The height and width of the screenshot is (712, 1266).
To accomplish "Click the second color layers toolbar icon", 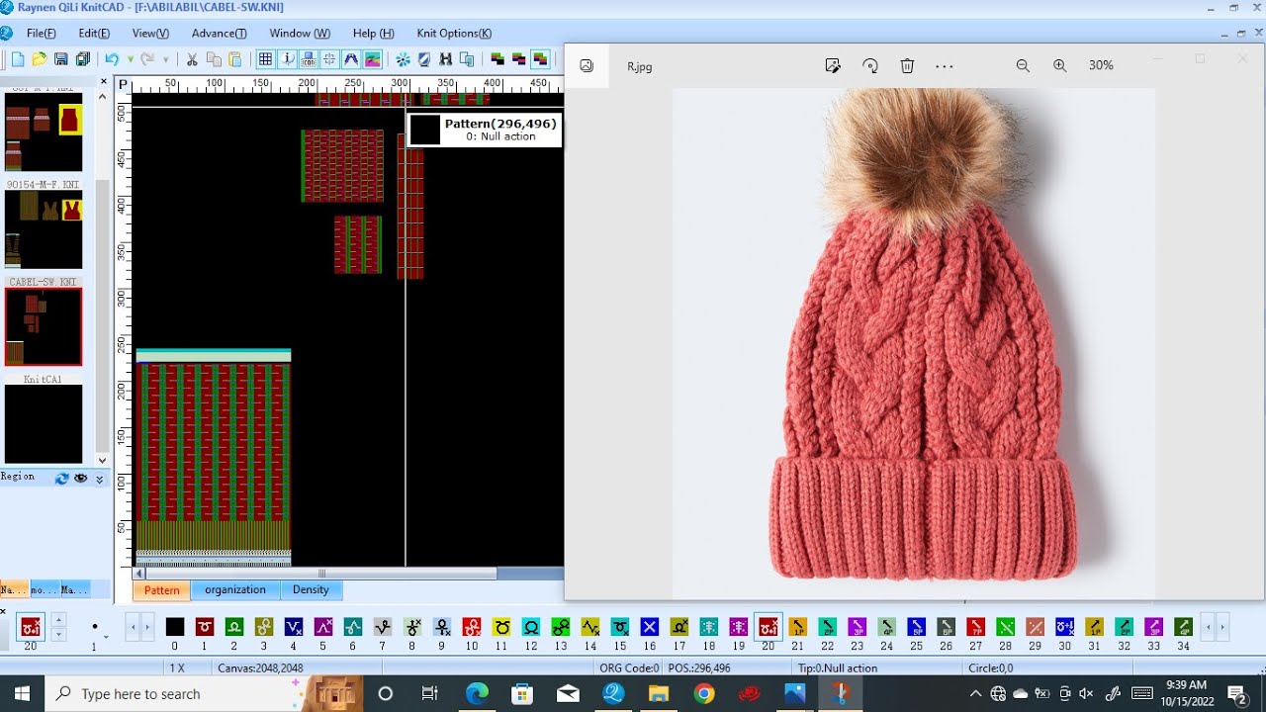I will coord(519,59).
